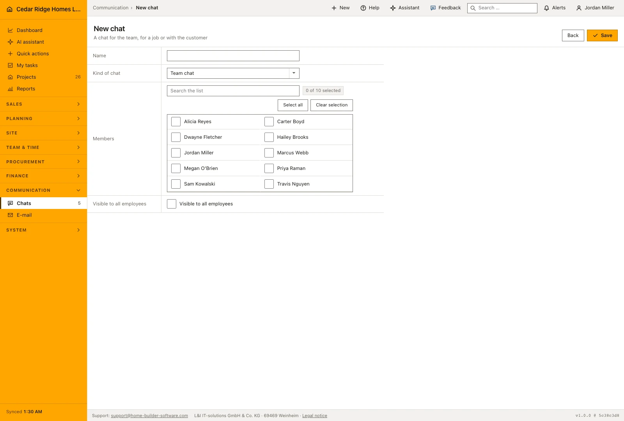Focus the chat Name input field

coord(233,56)
